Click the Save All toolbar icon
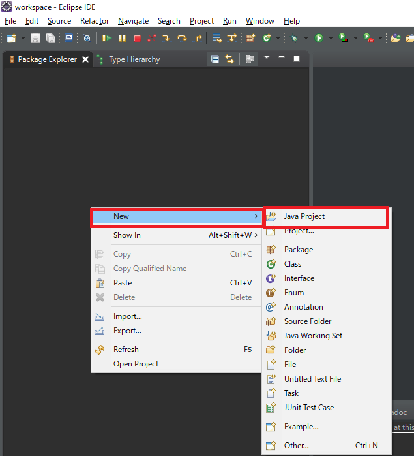The image size is (414, 456). (x=50, y=38)
